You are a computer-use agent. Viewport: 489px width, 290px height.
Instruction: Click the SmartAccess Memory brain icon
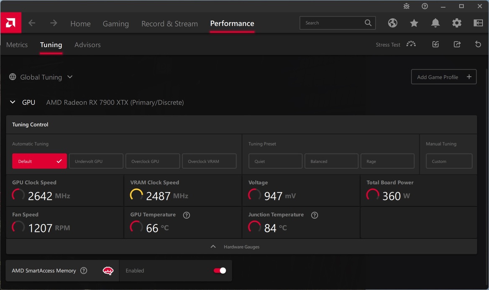pos(108,271)
